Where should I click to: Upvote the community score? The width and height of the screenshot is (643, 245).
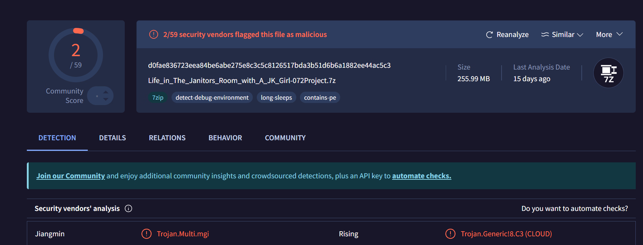click(x=106, y=92)
